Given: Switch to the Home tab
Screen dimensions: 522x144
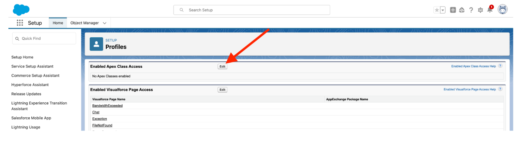Looking at the screenshot, I should click(x=58, y=23).
